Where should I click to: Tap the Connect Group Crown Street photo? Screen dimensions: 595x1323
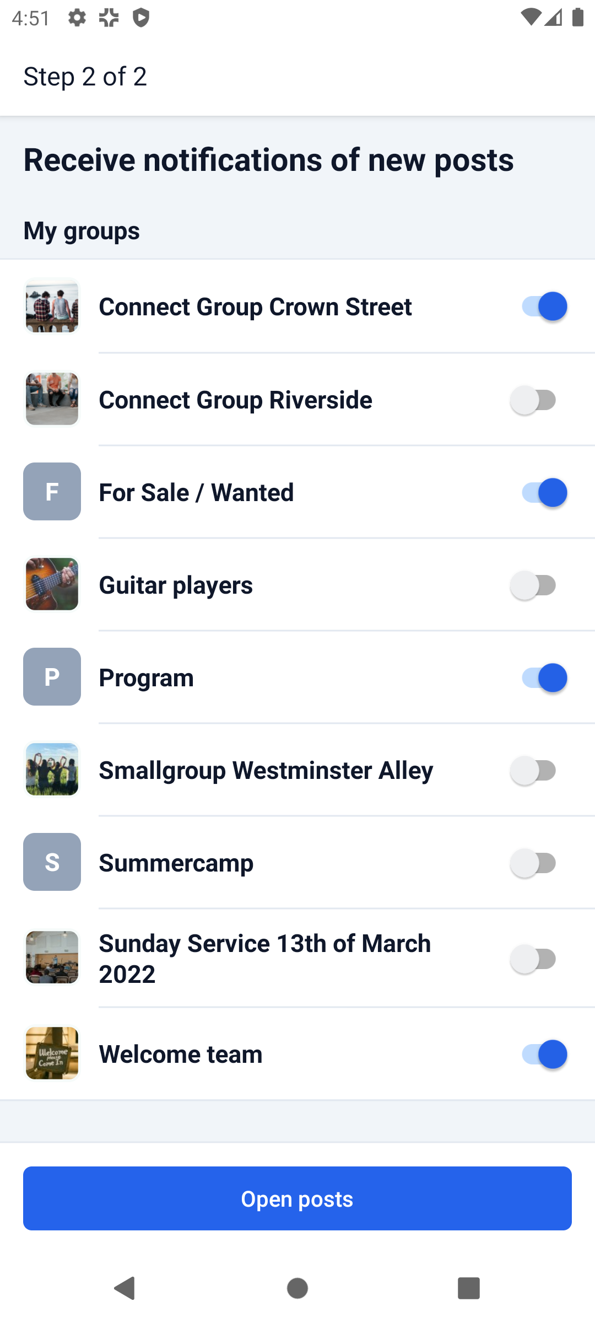coord(52,306)
